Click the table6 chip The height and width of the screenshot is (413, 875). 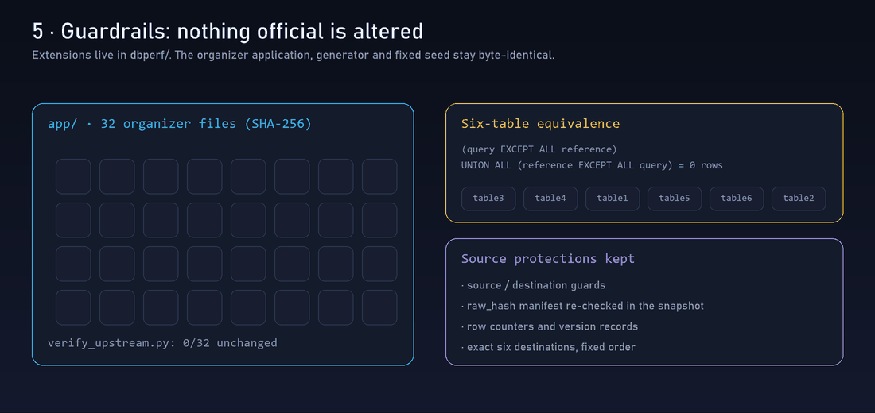737,199
